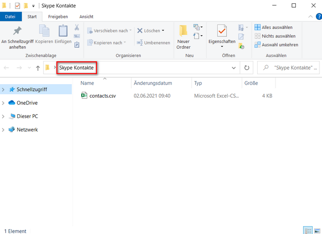
Task: Click the forward navigation arrow
Action: point(19,67)
